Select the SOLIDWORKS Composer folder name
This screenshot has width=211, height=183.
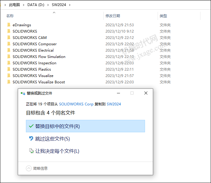point(35,44)
